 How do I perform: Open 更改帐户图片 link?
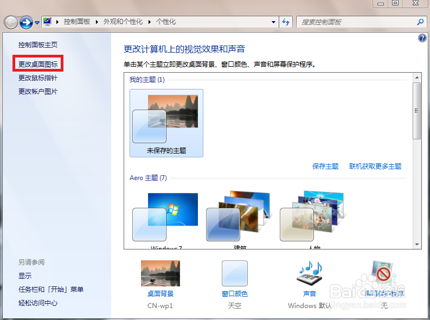click(x=38, y=92)
